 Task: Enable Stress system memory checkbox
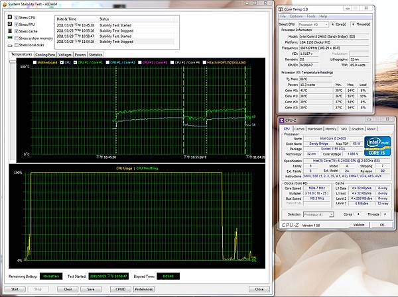tap(17, 38)
